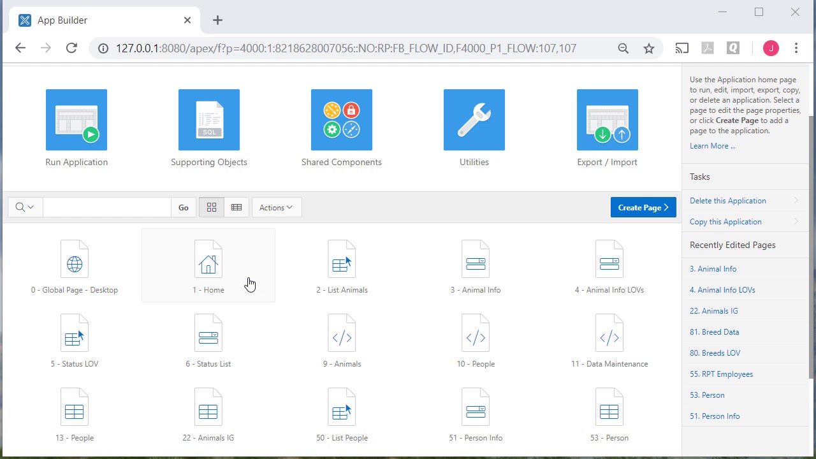Open Chrome three-dot menu

tap(796, 48)
